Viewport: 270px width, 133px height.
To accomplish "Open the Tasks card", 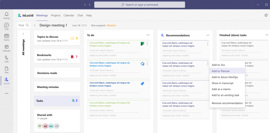I will pos(57,101).
